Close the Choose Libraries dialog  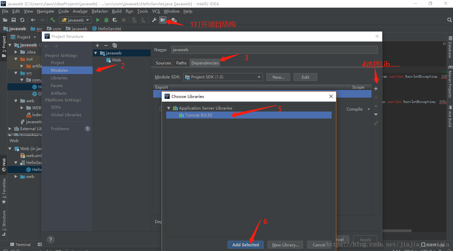pyautogui.click(x=331, y=96)
